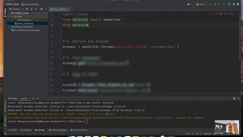Open the Terminal tool window tab
The height and width of the screenshot is (137, 243).
(x=39, y=130)
